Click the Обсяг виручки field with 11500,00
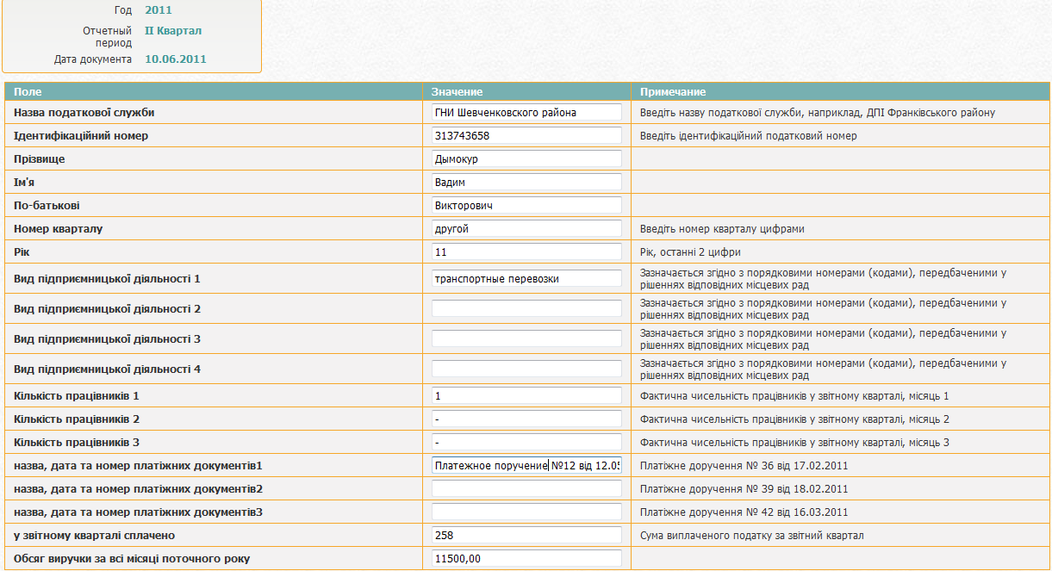The width and height of the screenshot is (1052, 571). tap(526, 558)
